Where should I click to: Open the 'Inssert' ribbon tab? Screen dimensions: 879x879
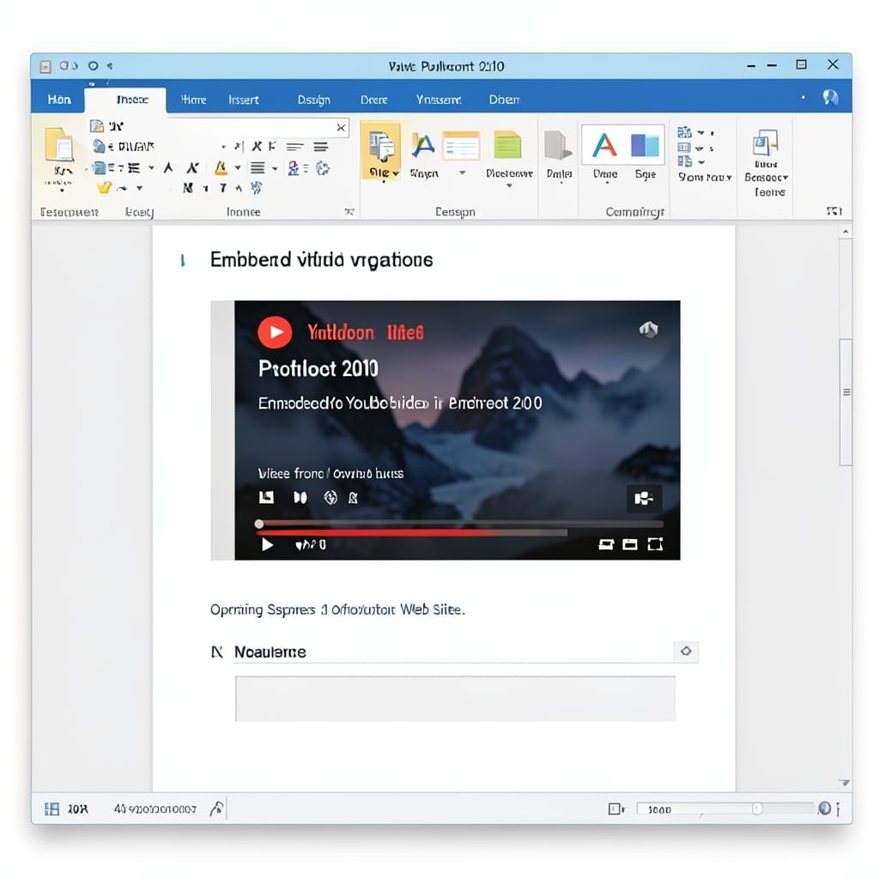click(243, 100)
